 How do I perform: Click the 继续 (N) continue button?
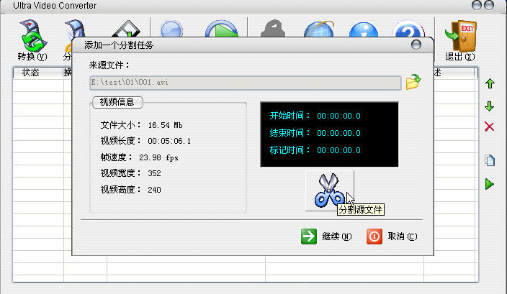(x=326, y=236)
